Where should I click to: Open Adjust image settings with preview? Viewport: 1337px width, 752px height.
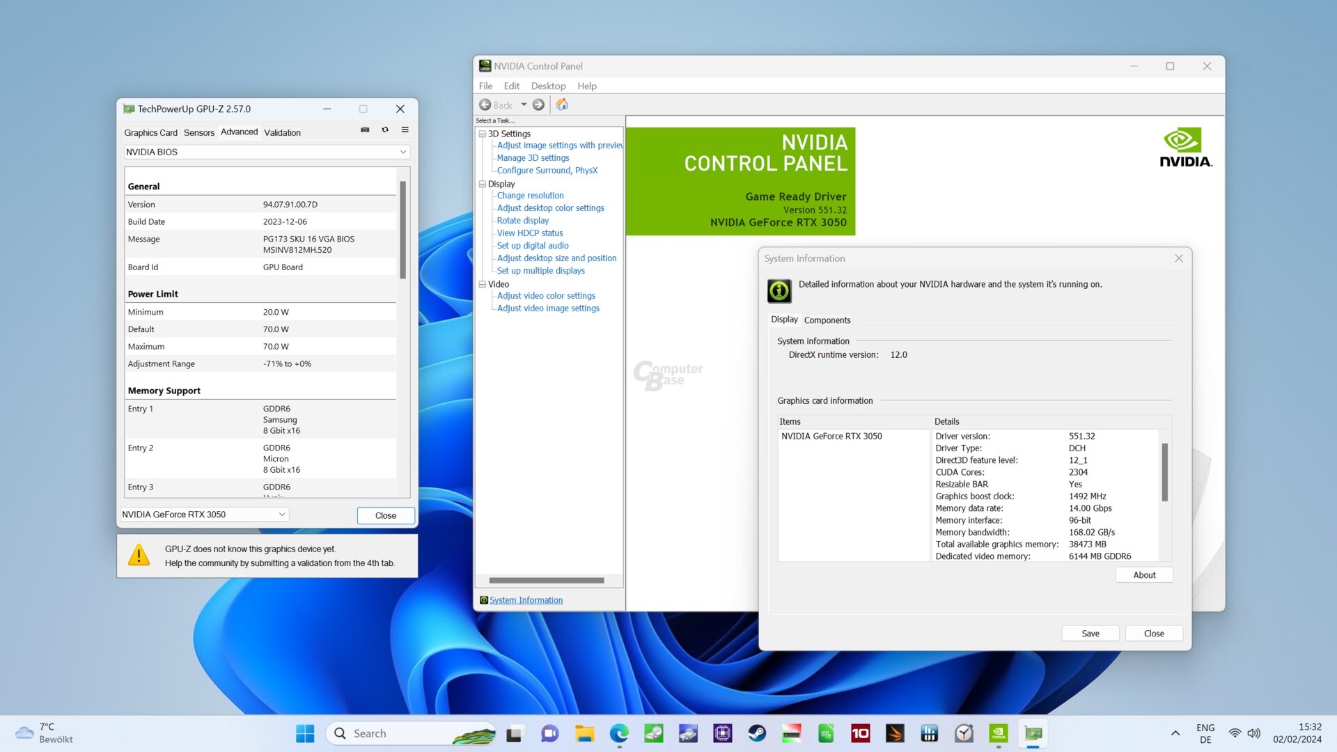point(560,146)
